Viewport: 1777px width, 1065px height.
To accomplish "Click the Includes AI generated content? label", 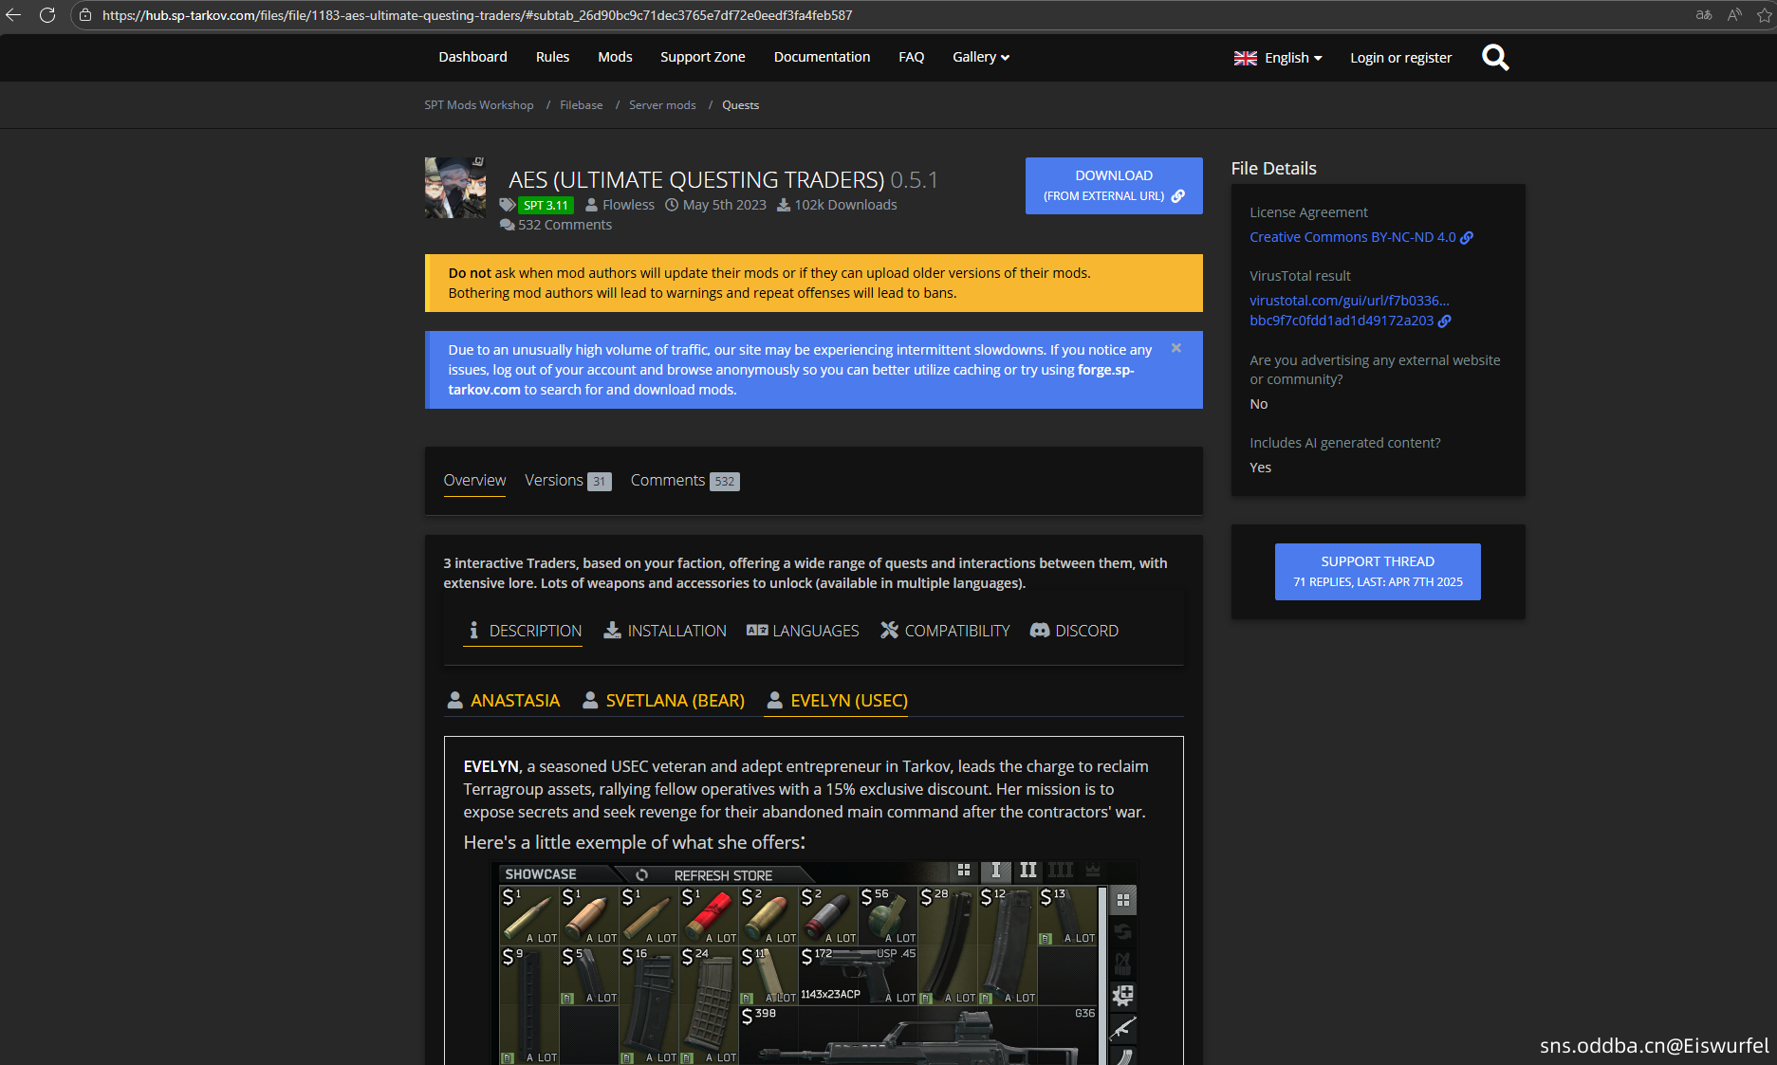I will point(1344,443).
